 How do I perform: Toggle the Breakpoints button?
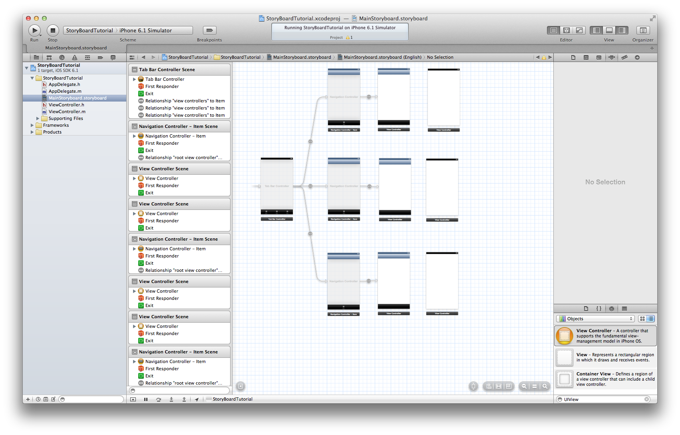pyautogui.click(x=209, y=30)
